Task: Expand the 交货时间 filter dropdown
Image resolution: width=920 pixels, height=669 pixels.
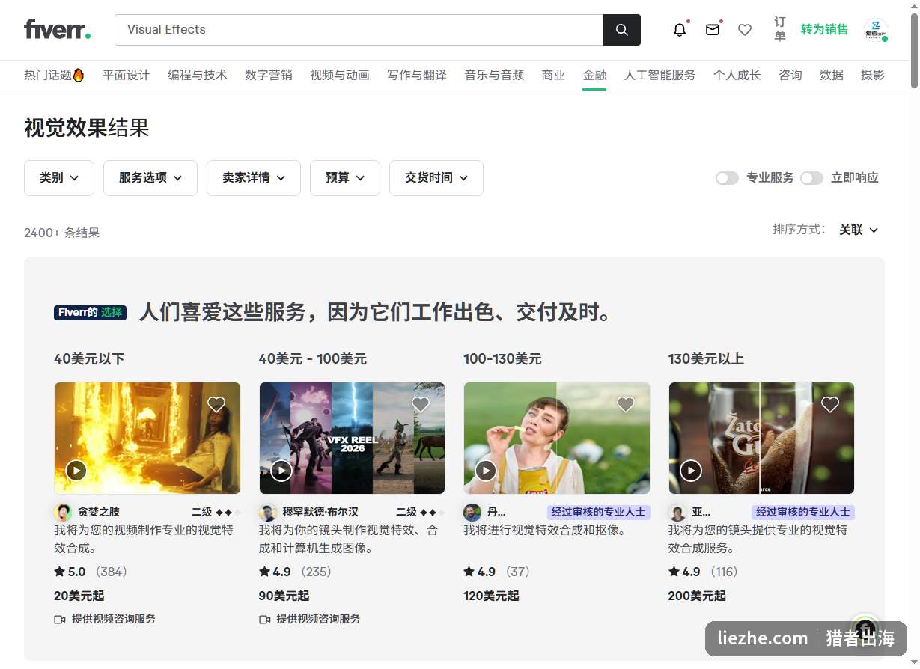Action: click(x=436, y=178)
